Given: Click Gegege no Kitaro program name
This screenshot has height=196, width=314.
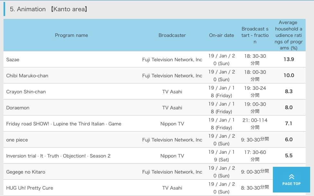Looking at the screenshot, I should coord(26,172).
